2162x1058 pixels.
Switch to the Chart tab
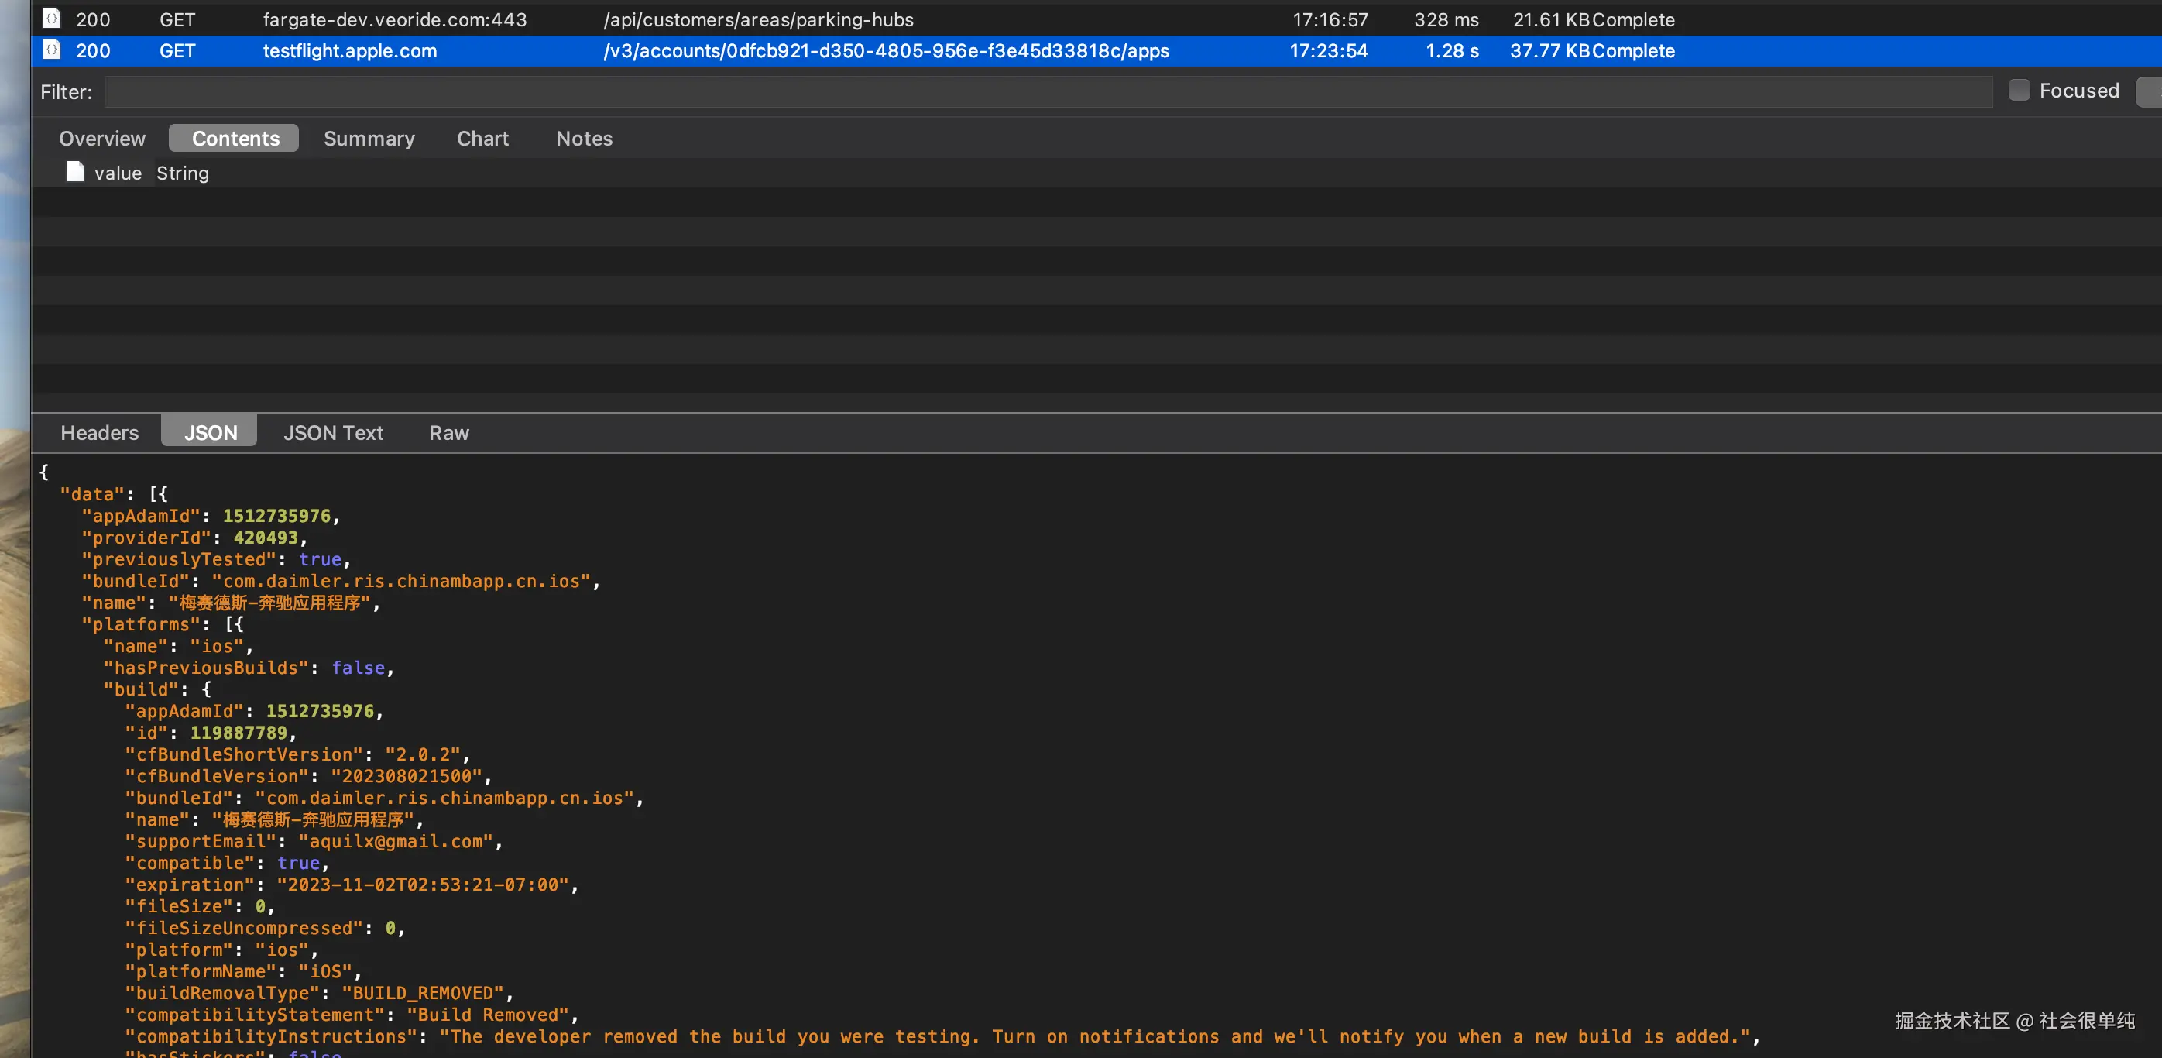(482, 139)
